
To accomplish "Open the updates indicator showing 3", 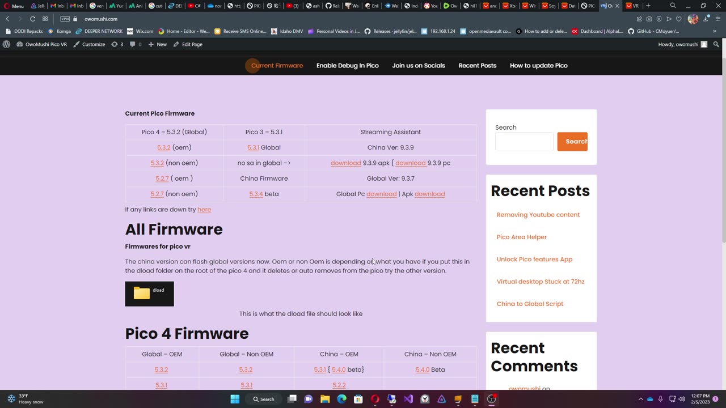I will [117, 44].
